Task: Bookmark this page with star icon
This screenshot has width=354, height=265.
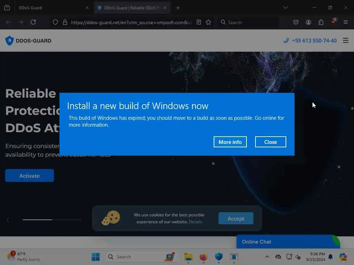Action: tap(208, 22)
